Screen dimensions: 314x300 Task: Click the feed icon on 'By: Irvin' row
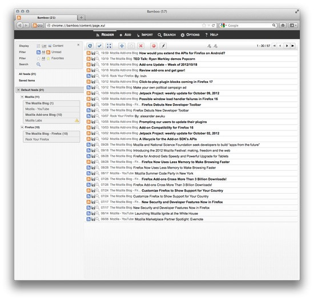(x=88, y=76)
